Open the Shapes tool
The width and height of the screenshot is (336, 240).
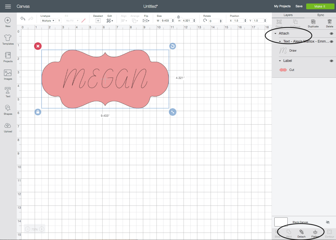coord(8,110)
